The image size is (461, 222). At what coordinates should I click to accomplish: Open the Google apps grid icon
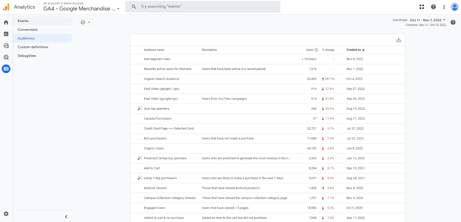[422, 7]
